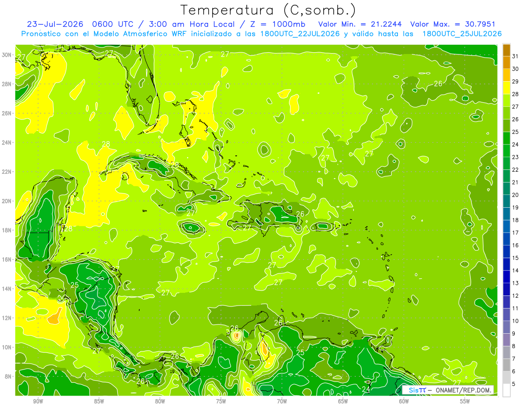527x407 pixels.
Task: Click the color legend value '15'
Action: coord(516,258)
